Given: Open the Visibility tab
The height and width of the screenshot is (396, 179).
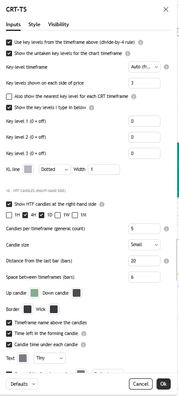Looking at the screenshot, I should coord(59,24).
